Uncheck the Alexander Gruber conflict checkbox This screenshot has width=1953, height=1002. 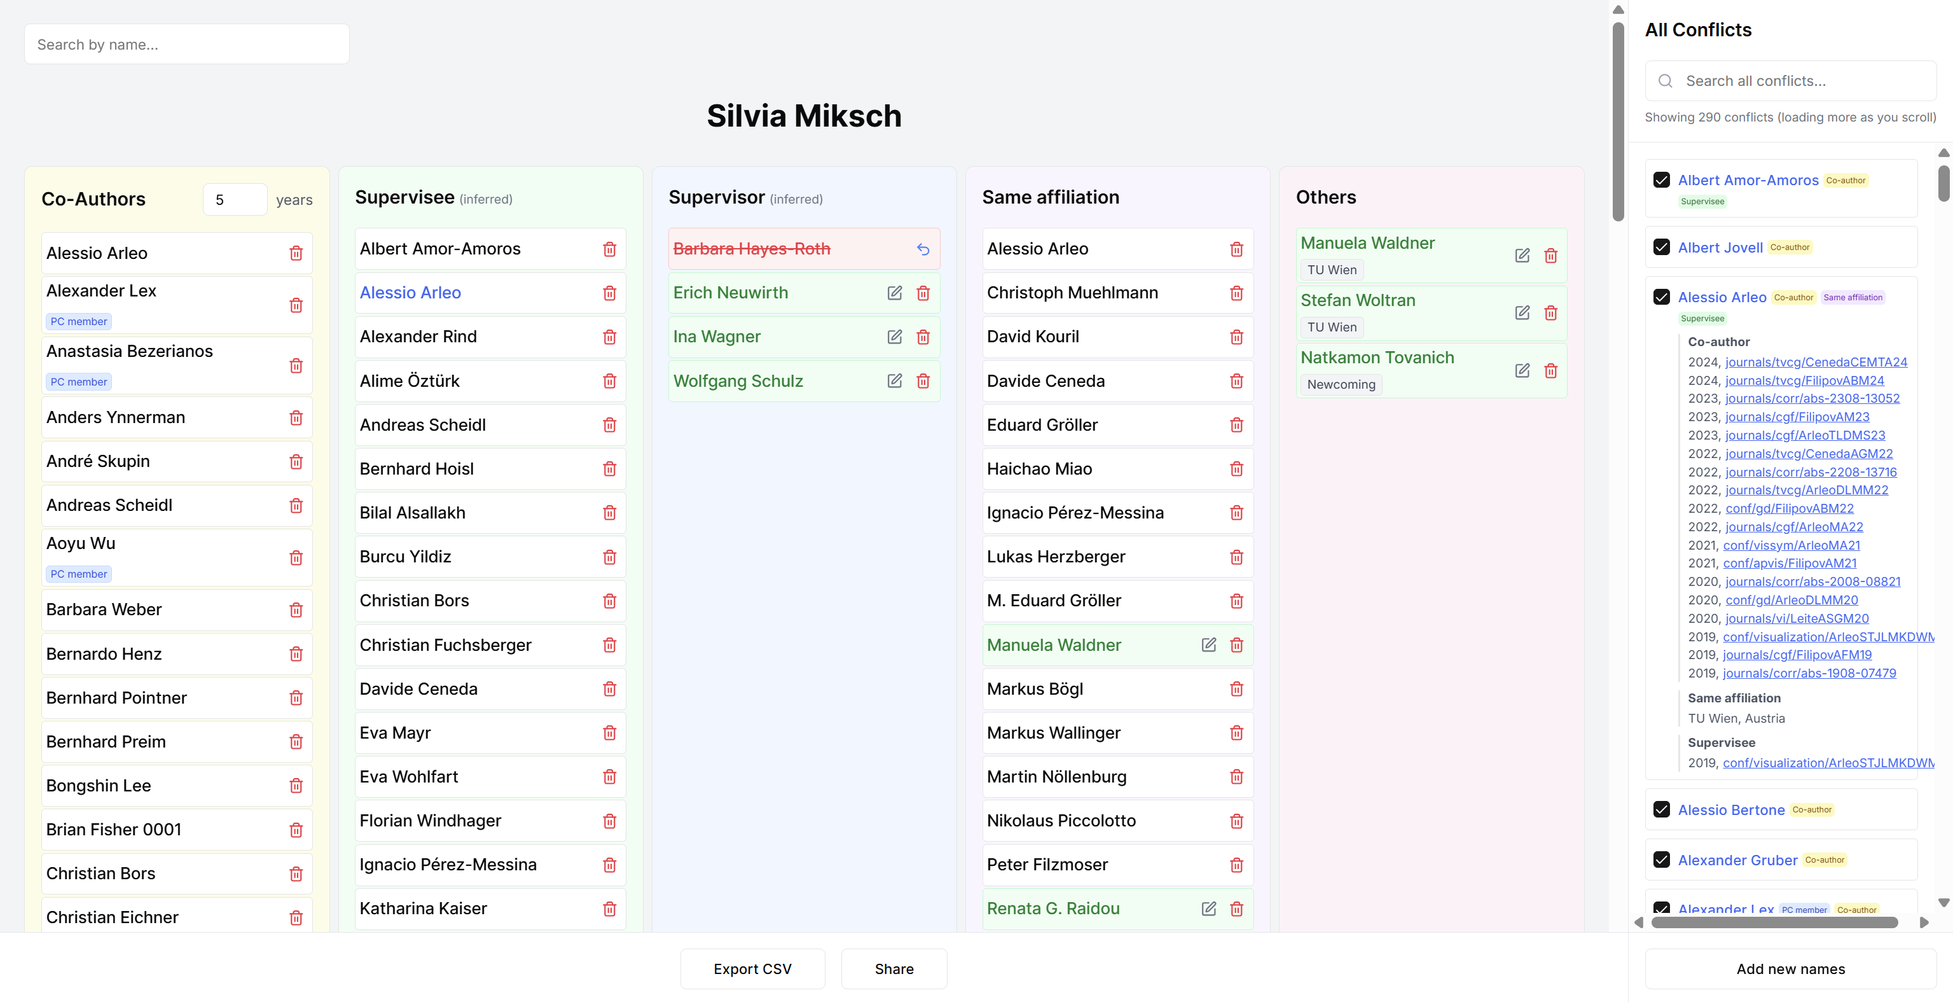tap(1661, 859)
